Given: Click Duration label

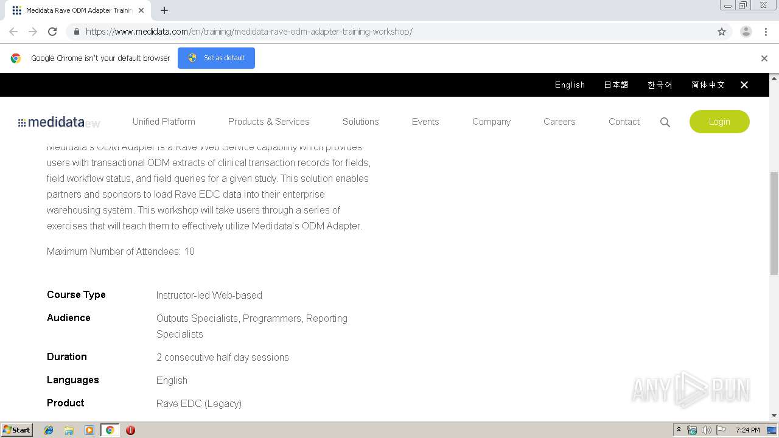Looking at the screenshot, I should (67, 356).
